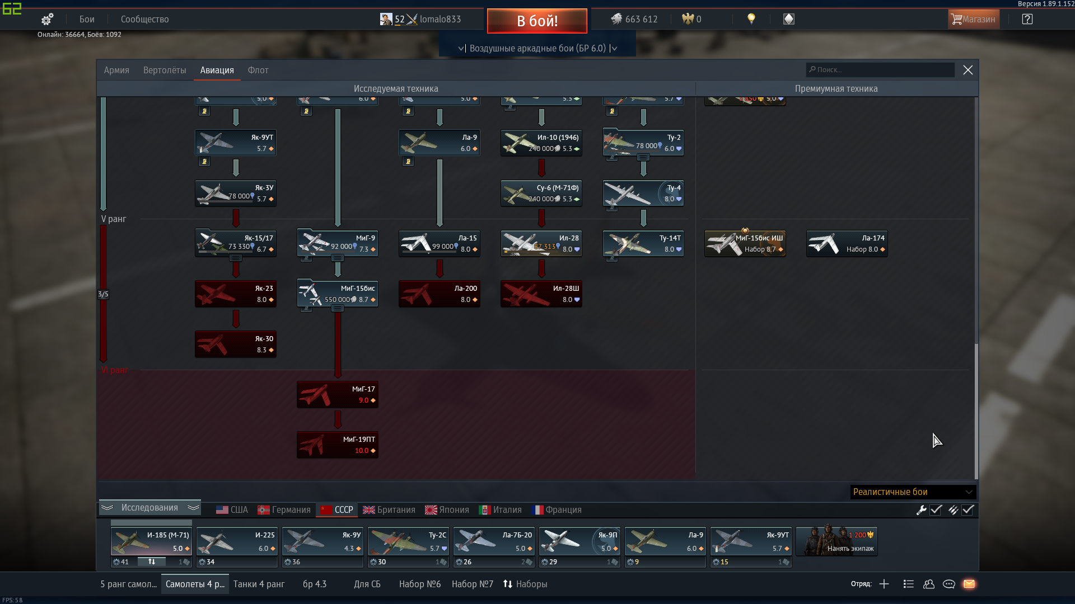
Task: Select the МиГ-9 group card
Action: 338,242
